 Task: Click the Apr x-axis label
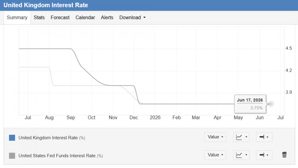coord(218,118)
